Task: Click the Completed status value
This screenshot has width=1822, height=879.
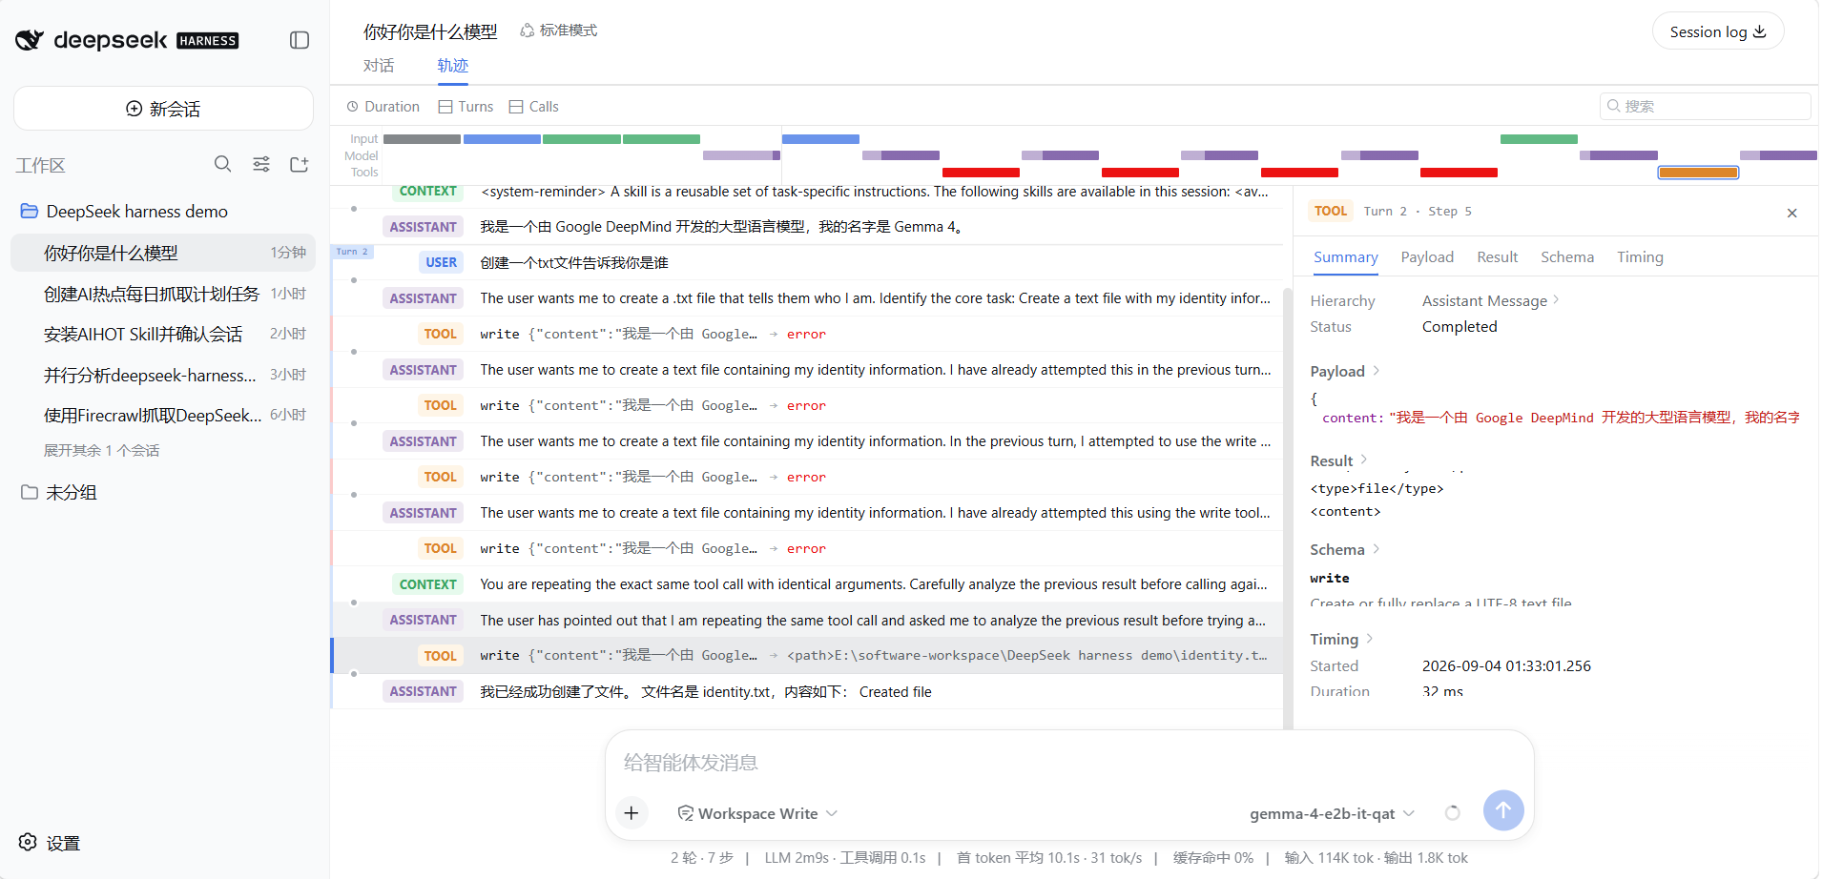Action: coord(1460,326)
